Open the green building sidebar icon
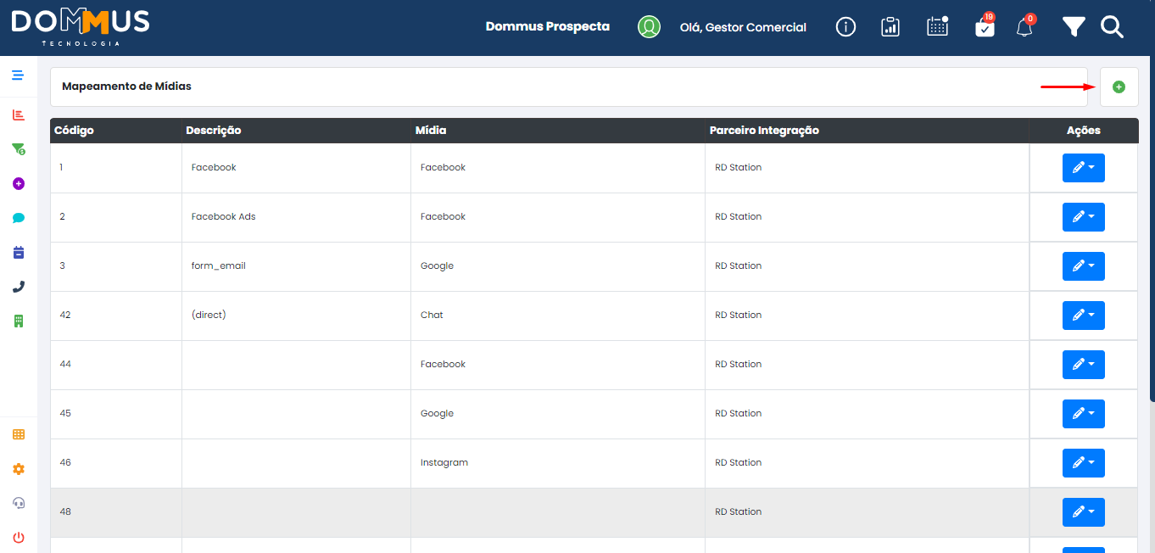Viewport: 1155px width, 553px height. point(19,321)
